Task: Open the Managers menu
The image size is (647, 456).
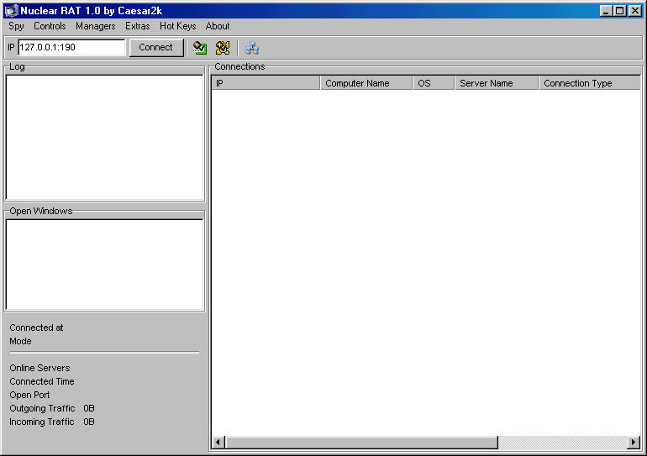Action: point(95,26)
